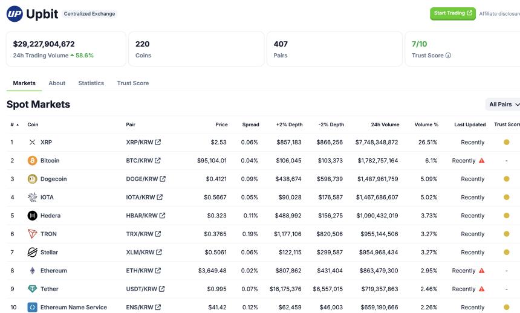The image size is (520, 313).
Task: Open external link icon beside BTC/KRW
Action: [158, 160]
